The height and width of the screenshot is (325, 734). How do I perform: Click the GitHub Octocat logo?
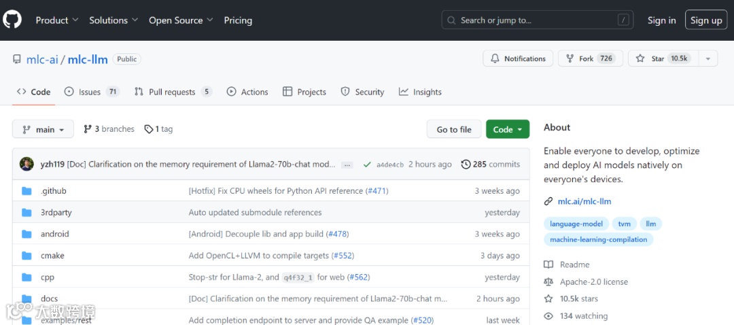click(x=12, y=20)
